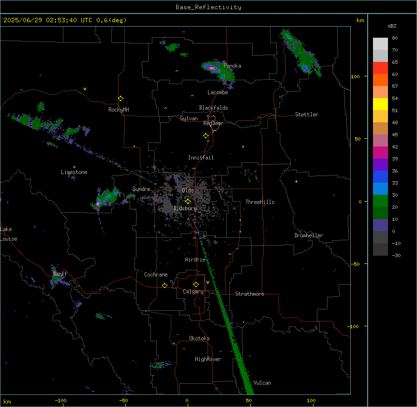The image size is (417, 407).
Task: Click the yellow diamond marker below Cochrane
Action: click(164, 285)
